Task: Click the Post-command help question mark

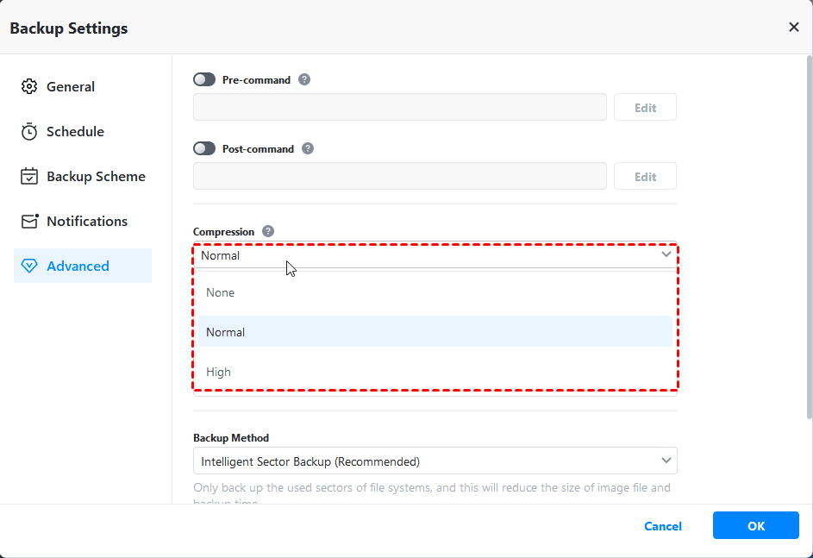Action: tap(308, 148)
